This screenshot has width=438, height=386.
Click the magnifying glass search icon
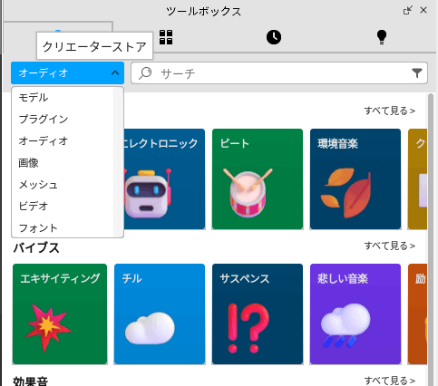[145, 73]
